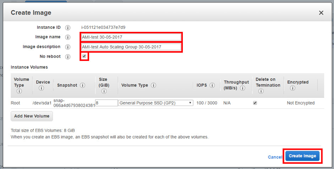Uncheck the No reboot checkbox

point(84,56)
